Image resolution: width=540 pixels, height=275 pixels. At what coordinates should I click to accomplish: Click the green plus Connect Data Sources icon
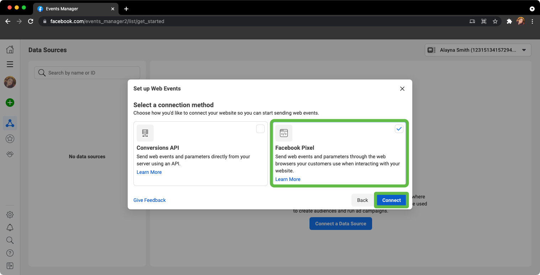coord(10,103)
